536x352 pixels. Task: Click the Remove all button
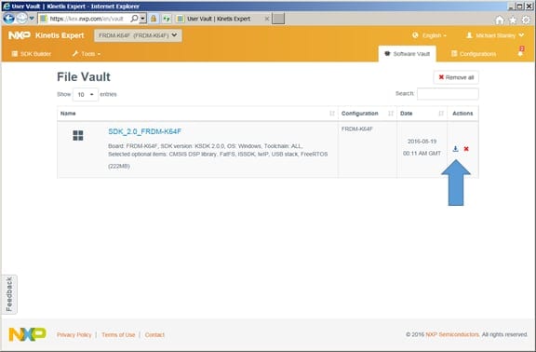click(x=456, y=77)
